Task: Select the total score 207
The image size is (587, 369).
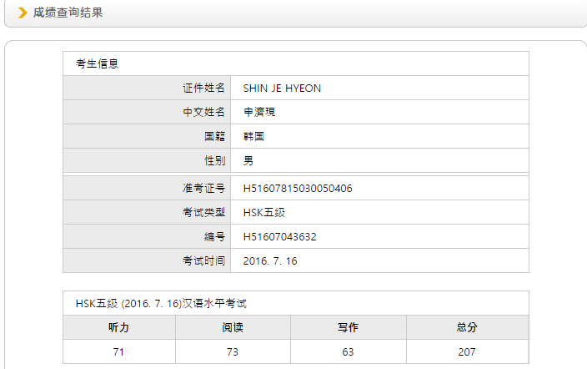Action: click(467, 352)
